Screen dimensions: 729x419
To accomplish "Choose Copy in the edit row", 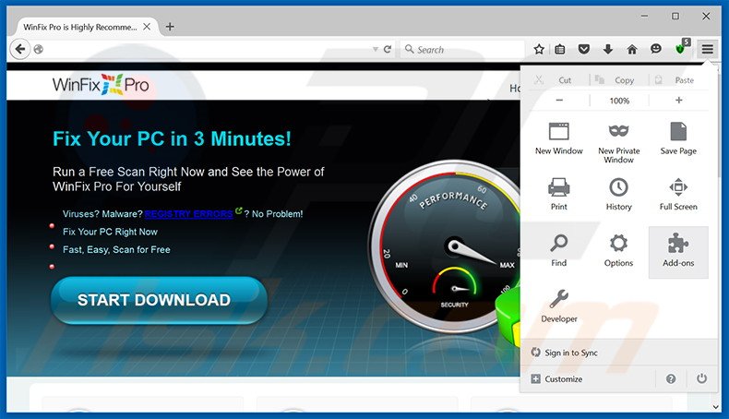I will tap(619, 80).
